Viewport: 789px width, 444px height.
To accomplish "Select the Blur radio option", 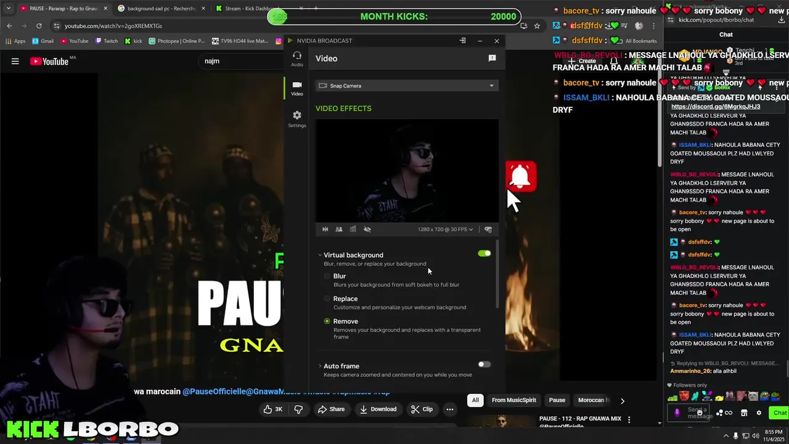I will pyautogui.click(x=327, y=276).
